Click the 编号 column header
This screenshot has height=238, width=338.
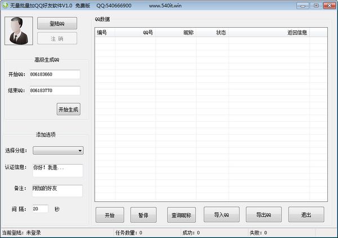tap(105, 33)
